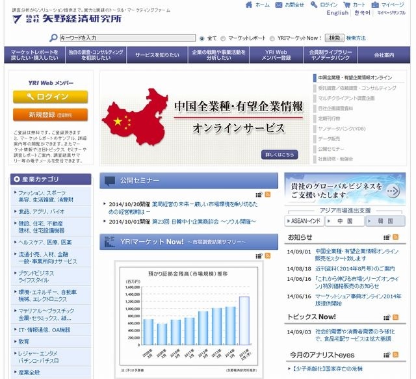Click chart icon in YRIマーケットNow header
416x379 pixels.
109,242
